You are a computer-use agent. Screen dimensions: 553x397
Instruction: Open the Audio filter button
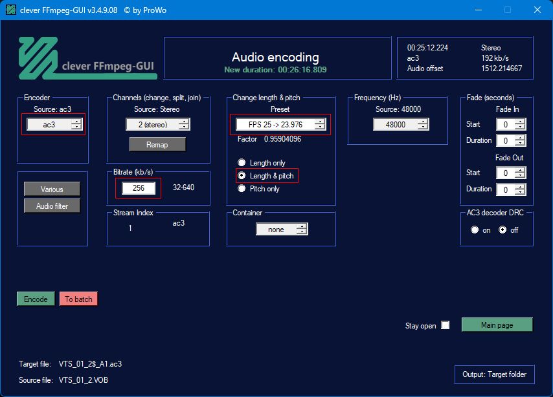click(x=52, y=206)
